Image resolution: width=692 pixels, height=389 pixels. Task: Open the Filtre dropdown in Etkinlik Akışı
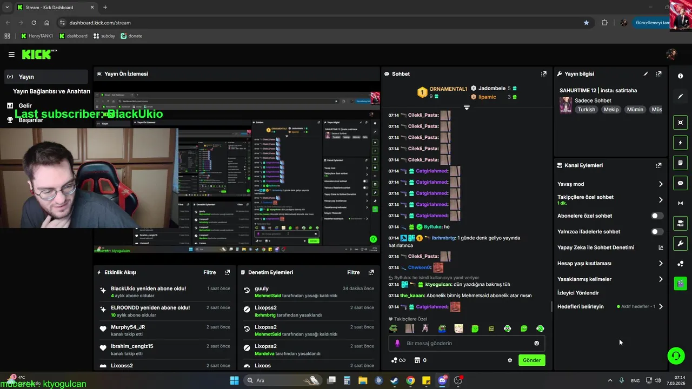(210, 272)
